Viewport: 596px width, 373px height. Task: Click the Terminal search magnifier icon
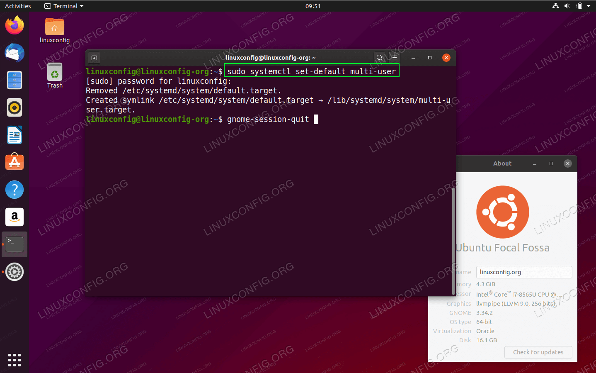tap(379, 58)
